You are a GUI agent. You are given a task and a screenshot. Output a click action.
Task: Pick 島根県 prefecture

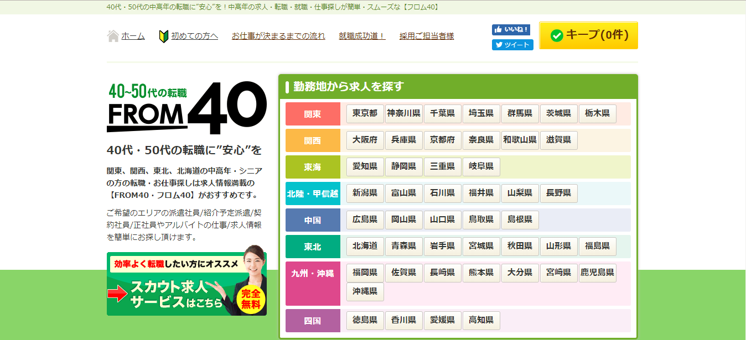point(520,219)
